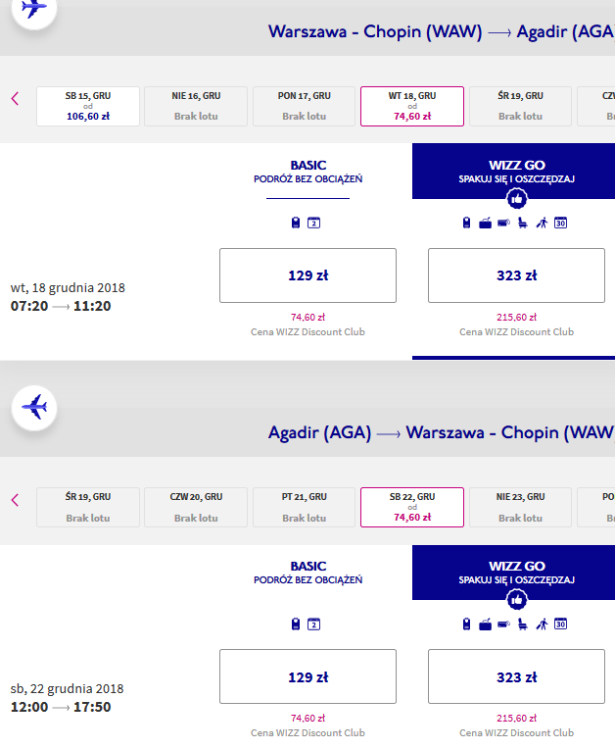615x749 pixels.
Task: Choose return BASIC fare 129 zł
Action: coord(307,676)
